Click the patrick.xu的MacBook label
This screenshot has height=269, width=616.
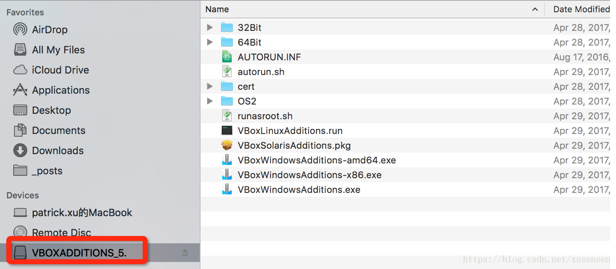point(82,213)
